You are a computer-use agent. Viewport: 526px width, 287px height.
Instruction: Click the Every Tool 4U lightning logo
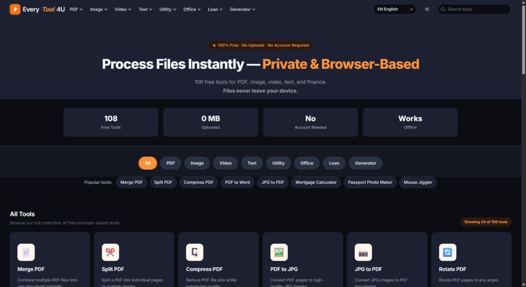tap(15, 9)
